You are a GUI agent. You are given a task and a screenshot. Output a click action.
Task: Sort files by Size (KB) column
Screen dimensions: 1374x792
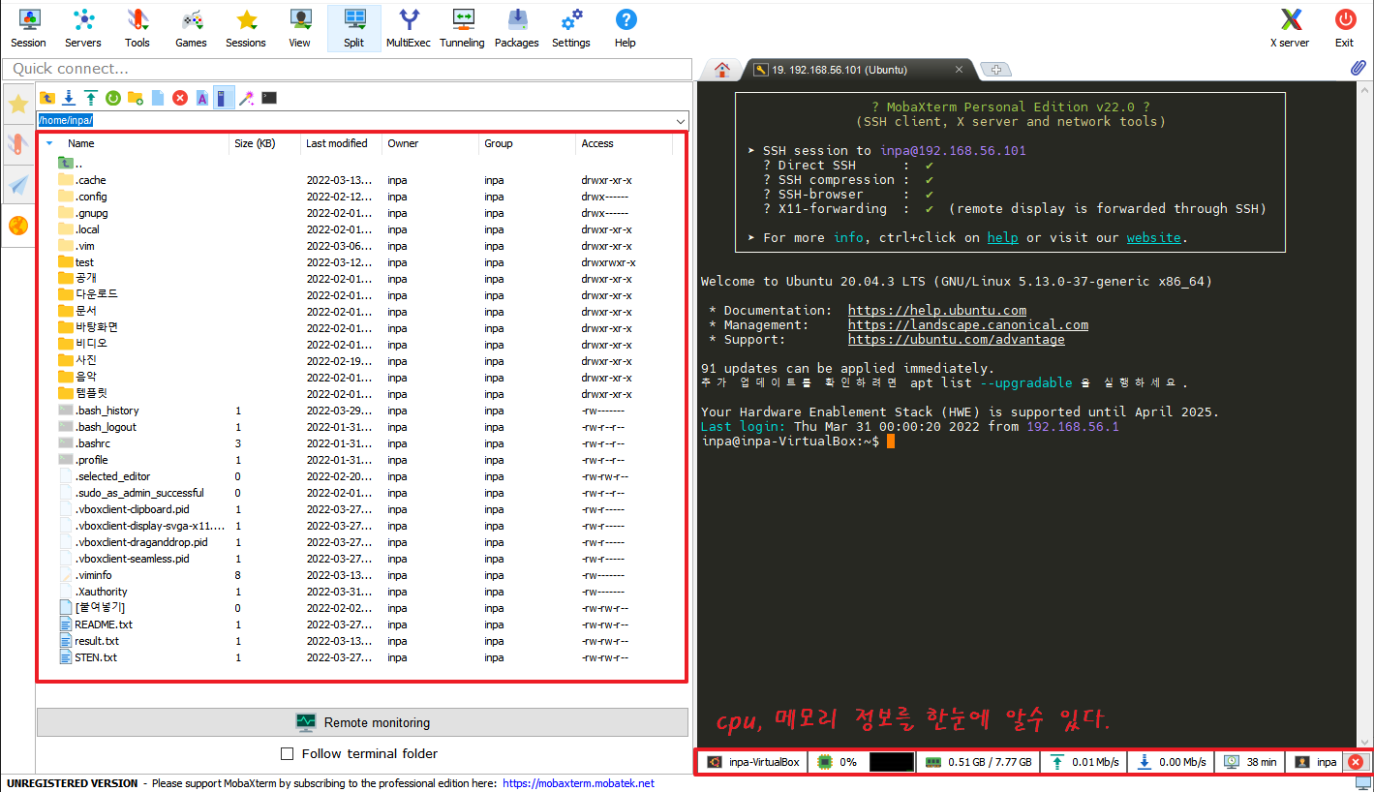[x=255, y=143]
